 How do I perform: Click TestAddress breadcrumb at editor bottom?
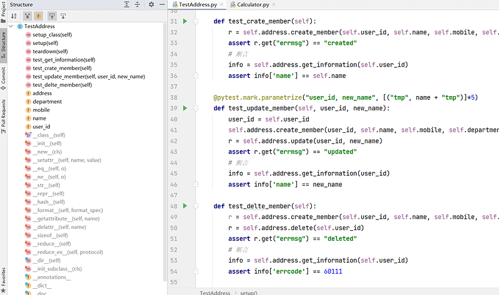(x=214, y=292)
